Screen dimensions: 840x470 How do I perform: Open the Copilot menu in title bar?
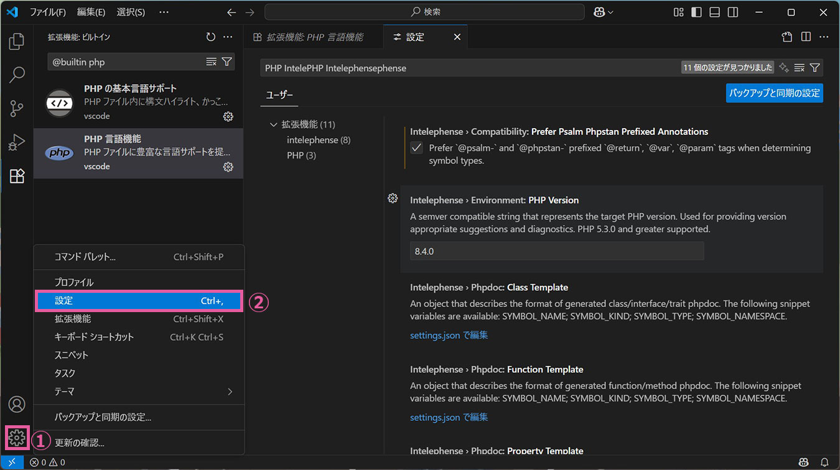coord(603,12)
